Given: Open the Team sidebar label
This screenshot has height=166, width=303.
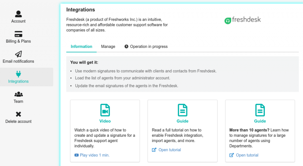Looking at the screenshot, I should [18, 101].
